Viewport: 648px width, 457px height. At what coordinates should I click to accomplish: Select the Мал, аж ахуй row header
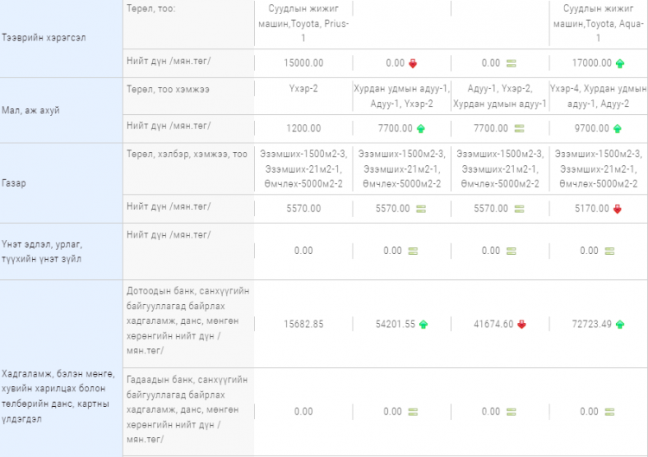(x=31, y=111)
